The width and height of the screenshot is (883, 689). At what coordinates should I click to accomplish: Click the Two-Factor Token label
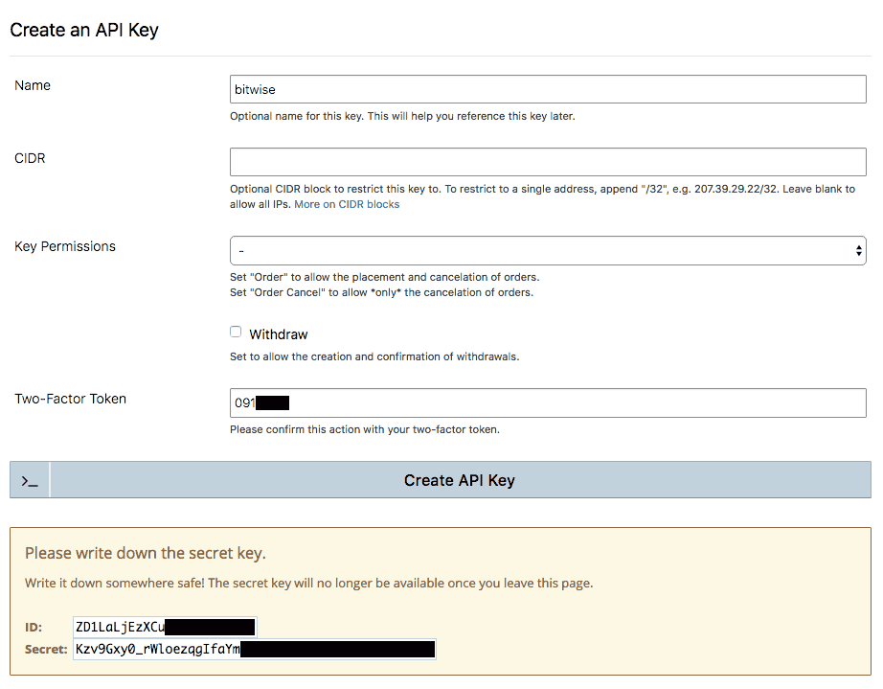pos(71,399)
